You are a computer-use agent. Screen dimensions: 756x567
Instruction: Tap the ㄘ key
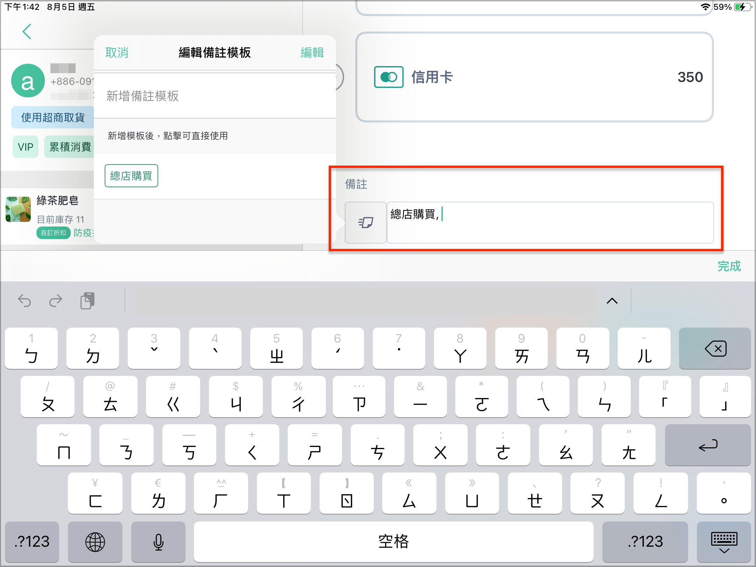[377, 445]
